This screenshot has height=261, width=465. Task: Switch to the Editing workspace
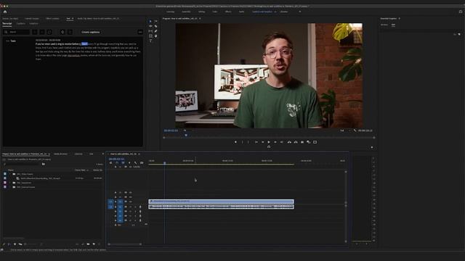coord(202,12)
